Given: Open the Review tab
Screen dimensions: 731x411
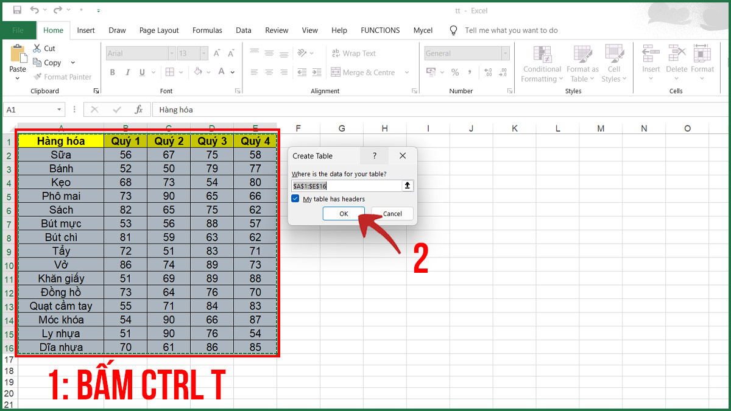Looking at the screenshot, I should click(277, 30).
